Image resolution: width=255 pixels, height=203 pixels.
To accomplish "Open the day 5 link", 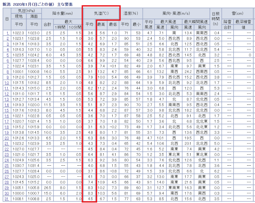I will click(7, 55).
